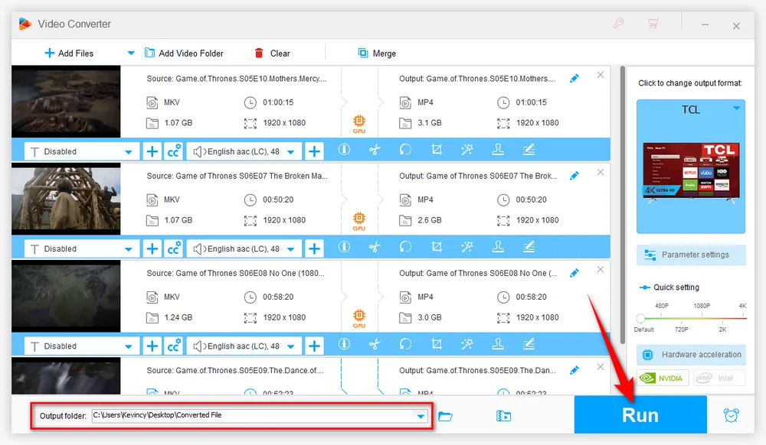Image resolution: width=766 pixels, height=445 pixels.
Task: Expand the Output folder path dropdown
Action: (421, 416)
